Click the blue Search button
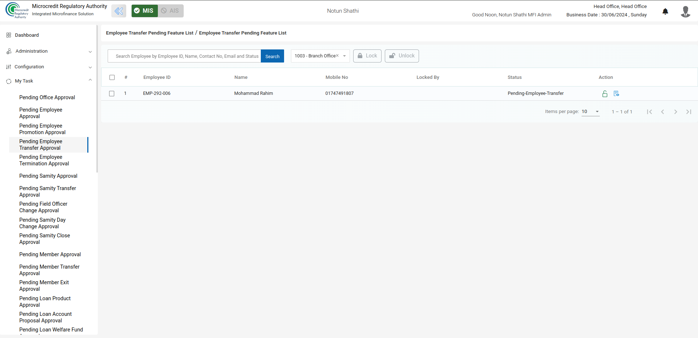The width and height of the screenshot is (698, 338). [x=272, y=56]
